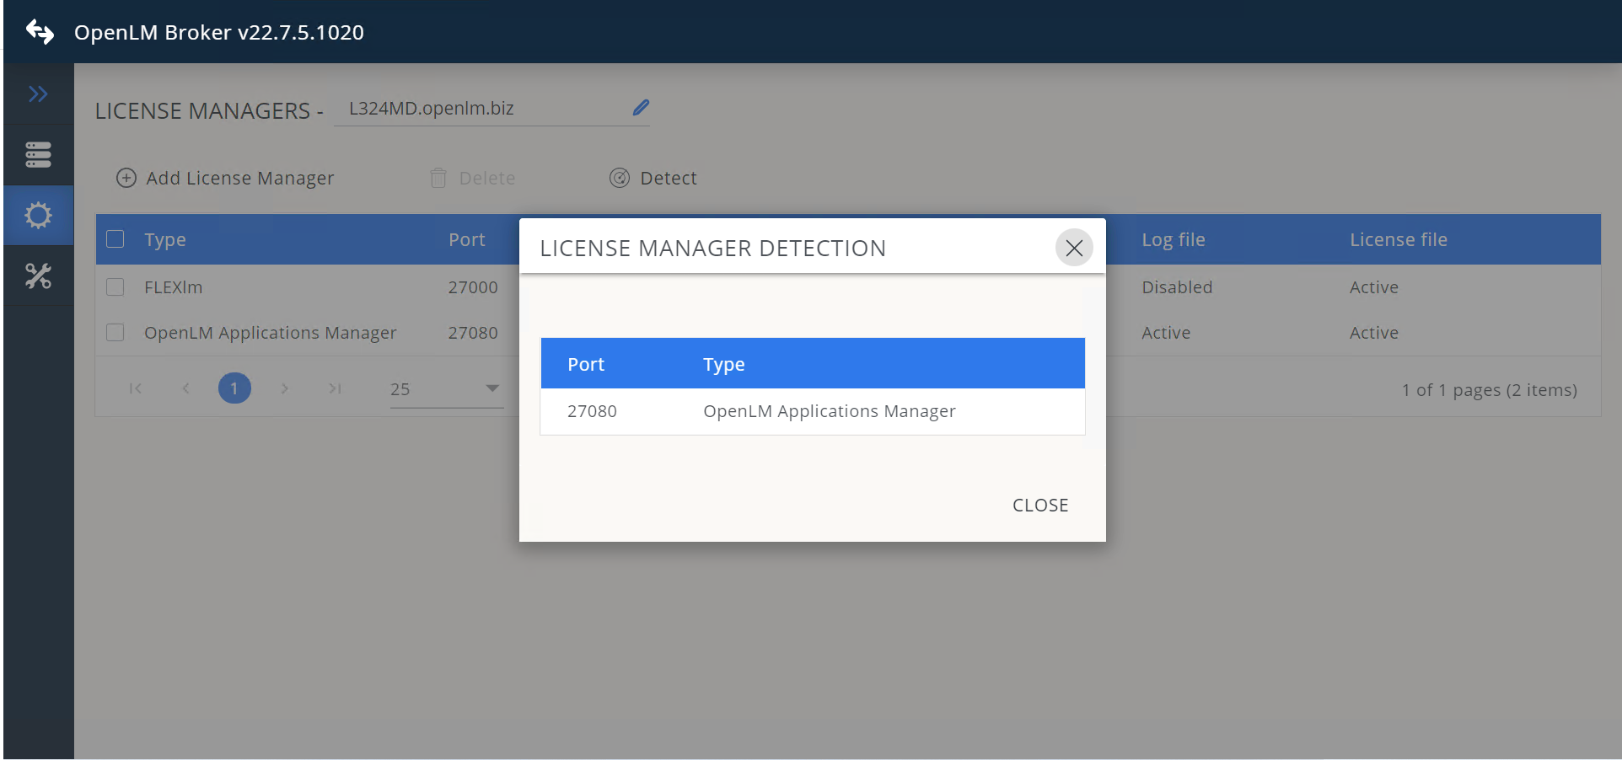Go to first page arrow
Image resolution: width=1622 pixels, height=760 pixels.
pos(136,388)
